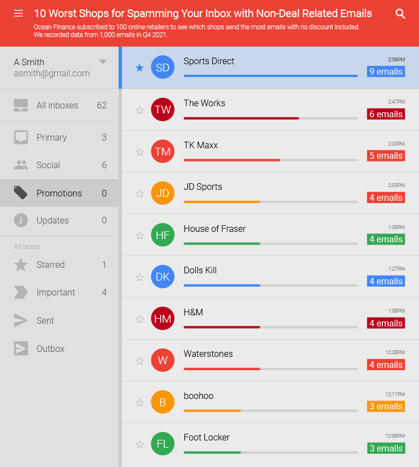Click the Sports Direct sender name
Viewport: 419px width, 467px height.
point(209,61)
